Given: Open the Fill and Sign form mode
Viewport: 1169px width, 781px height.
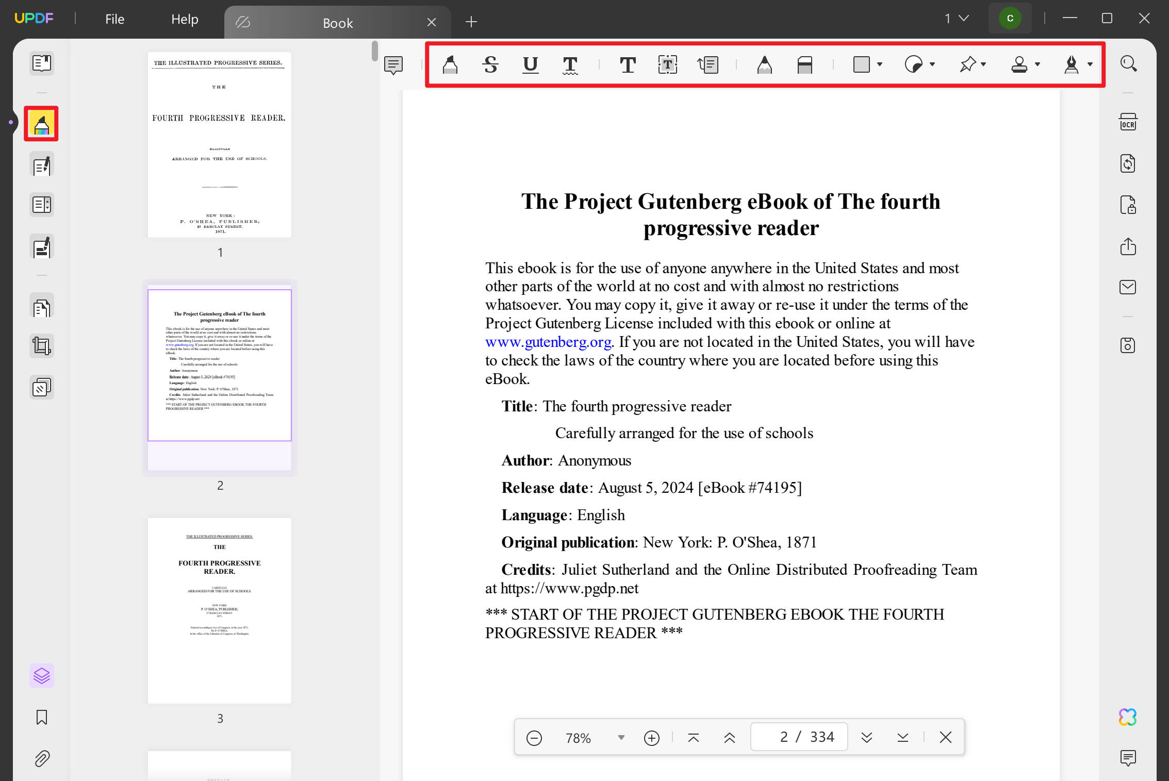Looking at the screenshot, I should 42,247.
